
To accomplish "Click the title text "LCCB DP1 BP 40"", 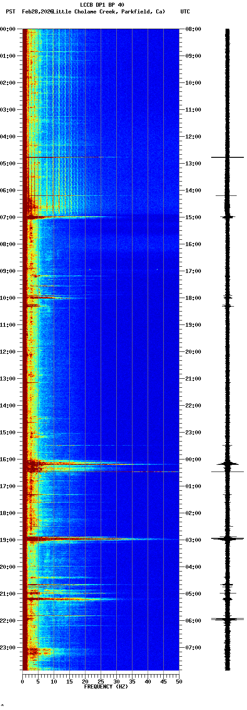I will coord(102,5).
